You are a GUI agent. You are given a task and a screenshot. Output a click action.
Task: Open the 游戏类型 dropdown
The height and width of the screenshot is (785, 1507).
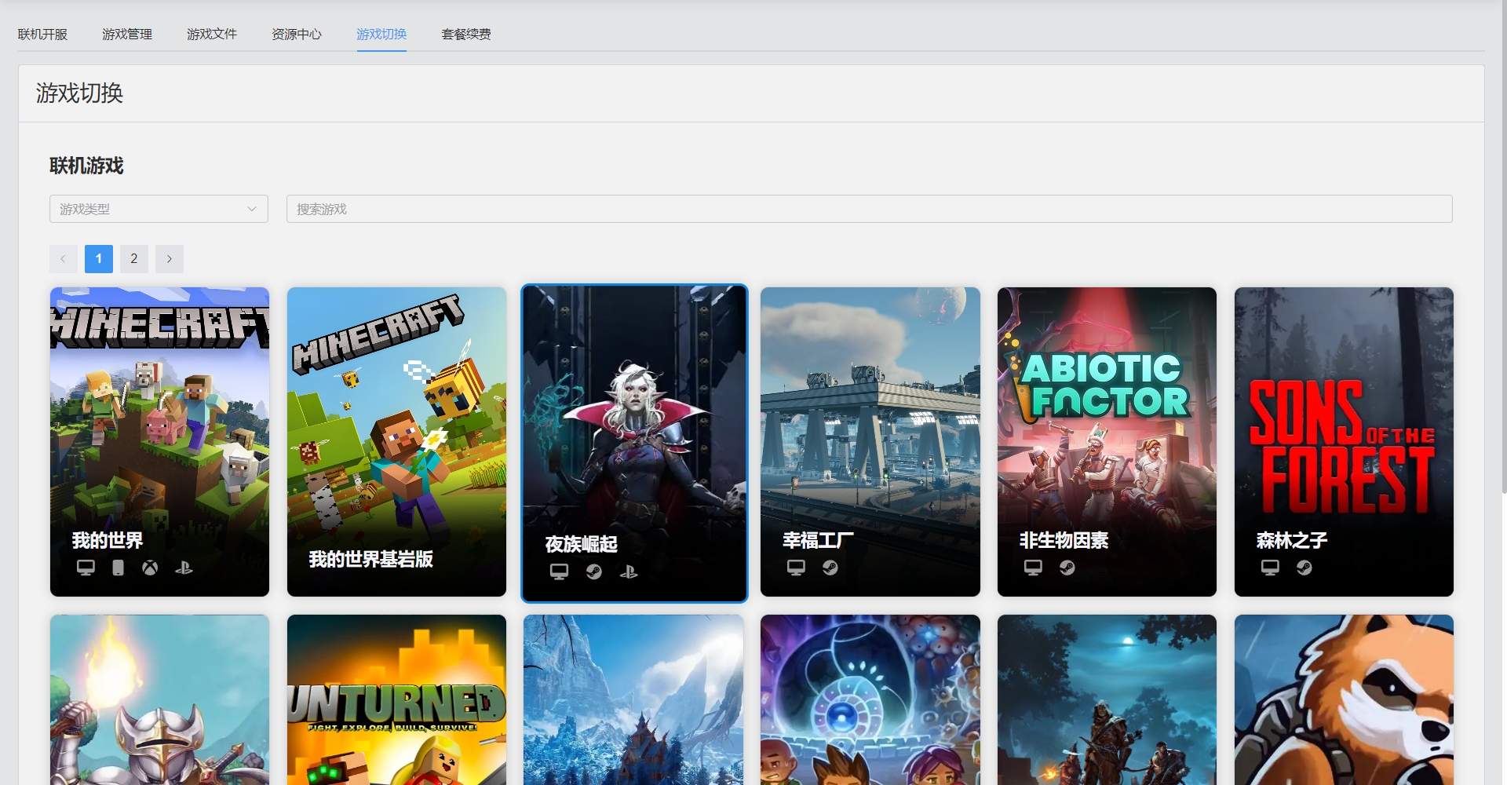coord(159,209)
